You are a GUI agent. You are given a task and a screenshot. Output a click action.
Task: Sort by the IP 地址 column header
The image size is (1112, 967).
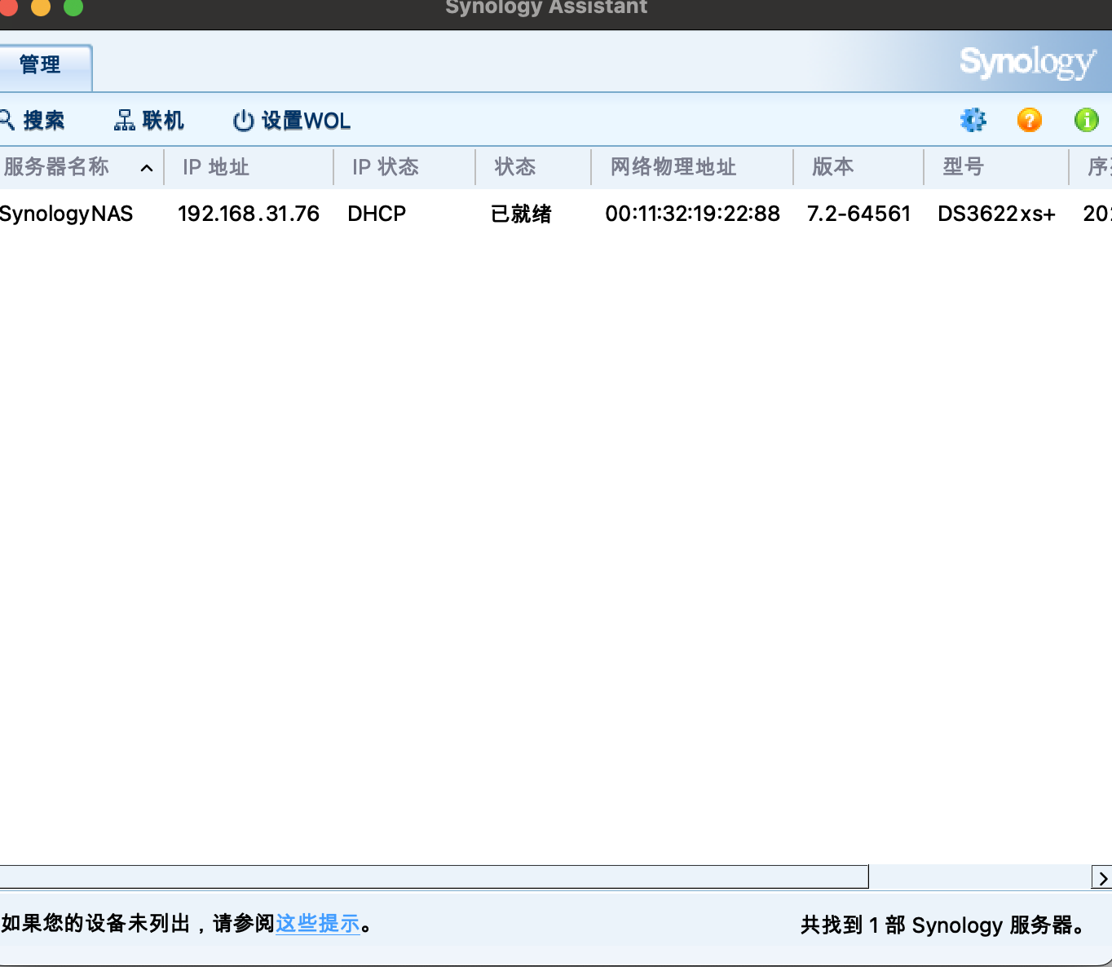pyautogui.click(x=249, y=167)
